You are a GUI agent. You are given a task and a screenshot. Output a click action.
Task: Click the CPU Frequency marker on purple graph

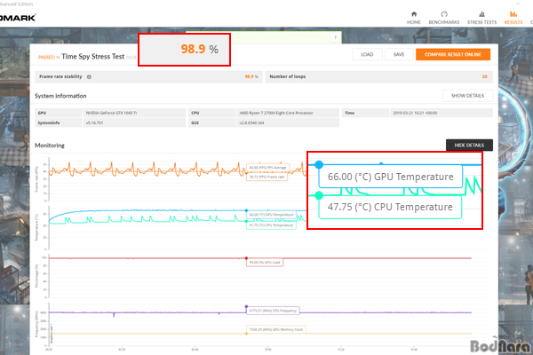pyautogui.click(x=246, y=306)
